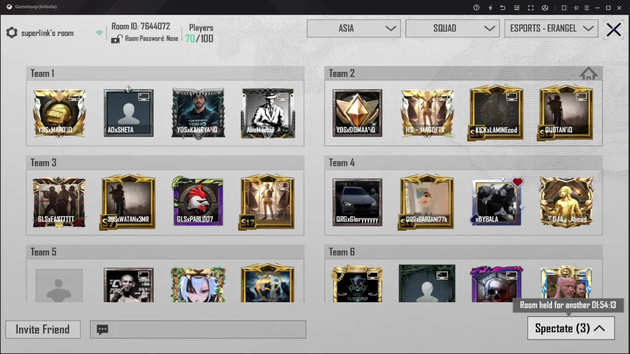630x354 pixels.
Task: Click the empty slot in Team 5
Action: coord(59,285)
